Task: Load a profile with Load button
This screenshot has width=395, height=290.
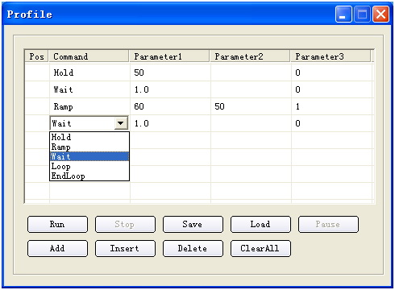Action: click(x=260, y=224)
